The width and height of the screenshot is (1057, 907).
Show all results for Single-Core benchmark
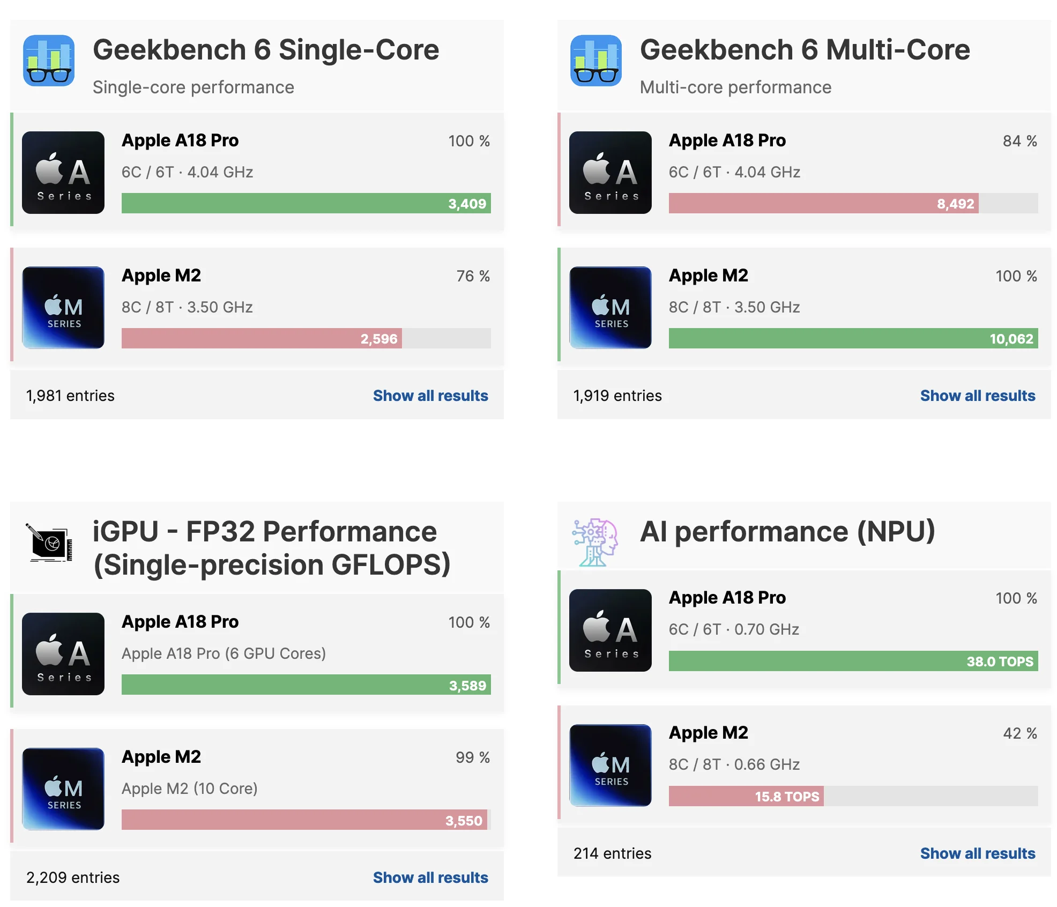click(430, 396)
